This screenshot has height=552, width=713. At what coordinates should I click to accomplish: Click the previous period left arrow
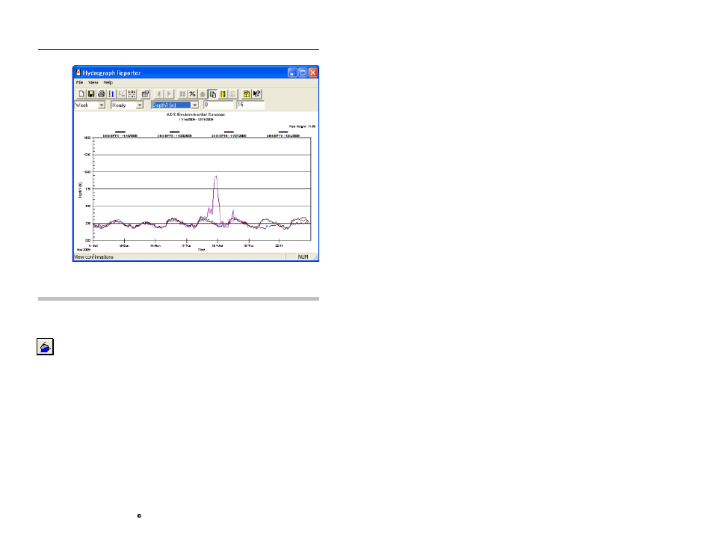[x=158, y=94]
